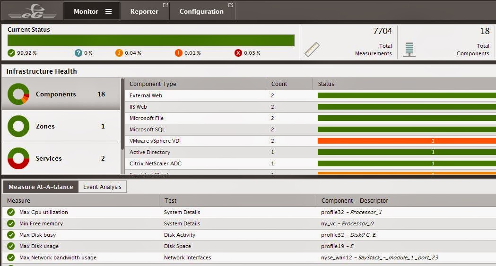
Task: Click the Microsoft File component type
Action: pyautogui.click(x=147, y=118)
